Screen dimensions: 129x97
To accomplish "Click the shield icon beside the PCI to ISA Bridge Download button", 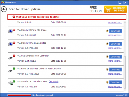I will coord(107,44).
